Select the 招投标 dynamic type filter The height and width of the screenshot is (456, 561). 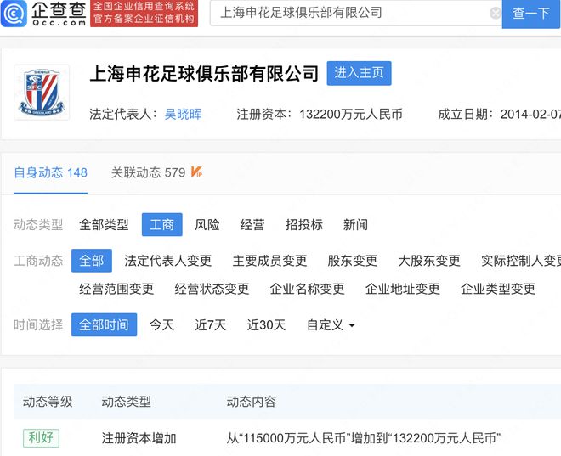pos(304,225)
